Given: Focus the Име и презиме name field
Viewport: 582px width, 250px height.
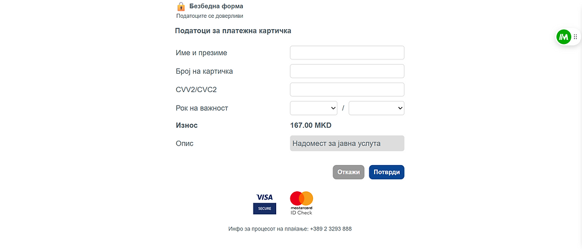Looking at the screenshot, I should tap(347, 53).
